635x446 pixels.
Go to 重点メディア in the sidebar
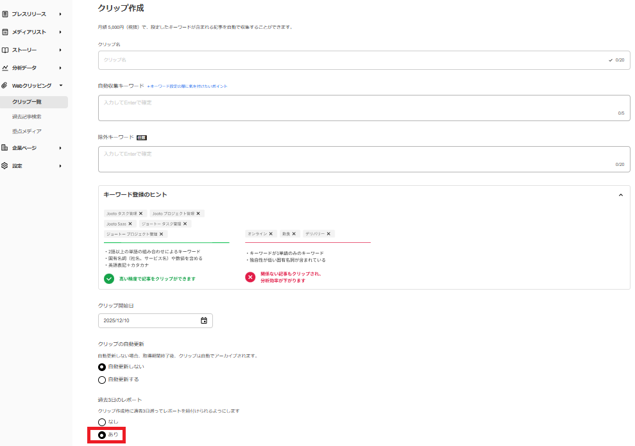[x=27, y=131]
